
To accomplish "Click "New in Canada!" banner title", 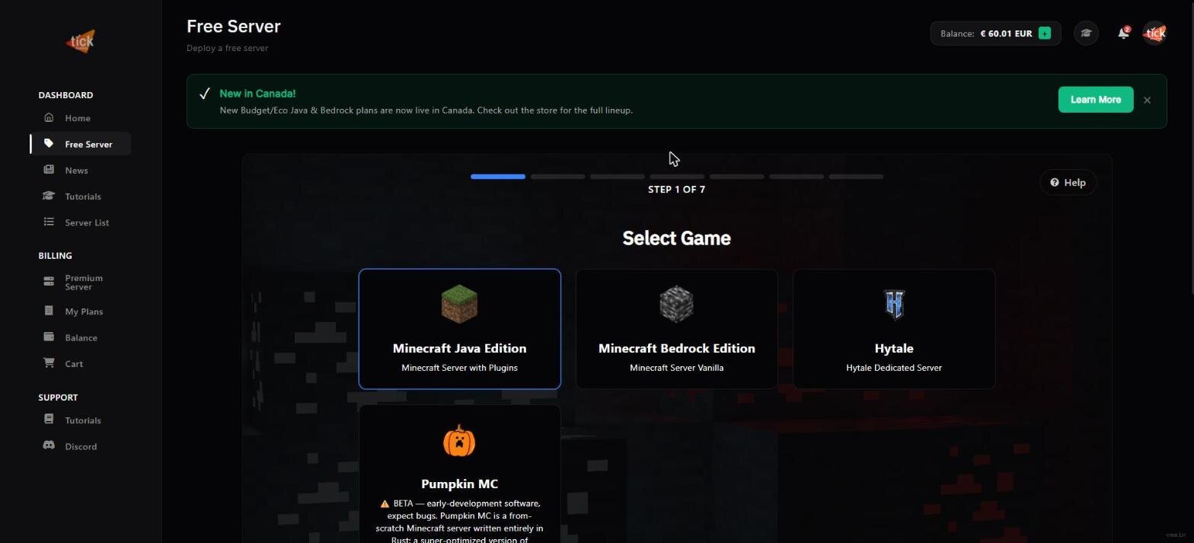I will (x=257, y=94).
